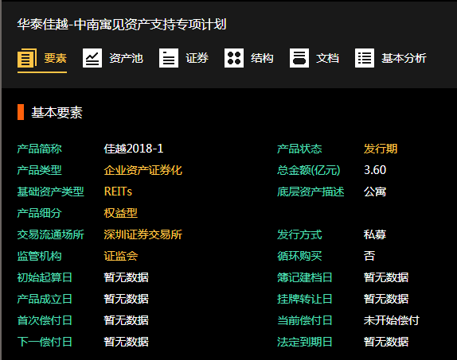Image resolution: width=457 pixels, height=360 pixels.
Task: Click the 文档 archive icon
Action: (299, 58)
